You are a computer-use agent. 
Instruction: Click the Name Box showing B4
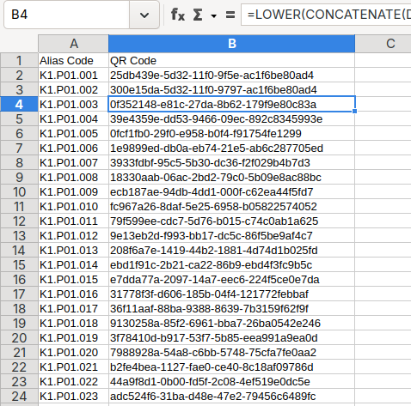67,15
